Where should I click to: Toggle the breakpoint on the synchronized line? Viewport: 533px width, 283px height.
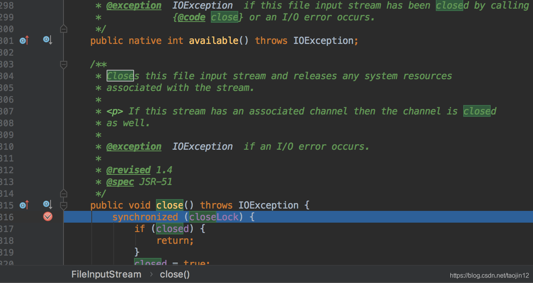[48, 216]
